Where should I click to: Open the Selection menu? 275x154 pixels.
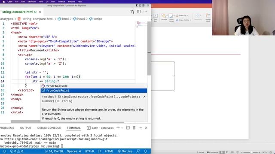[x=31, y=2]
